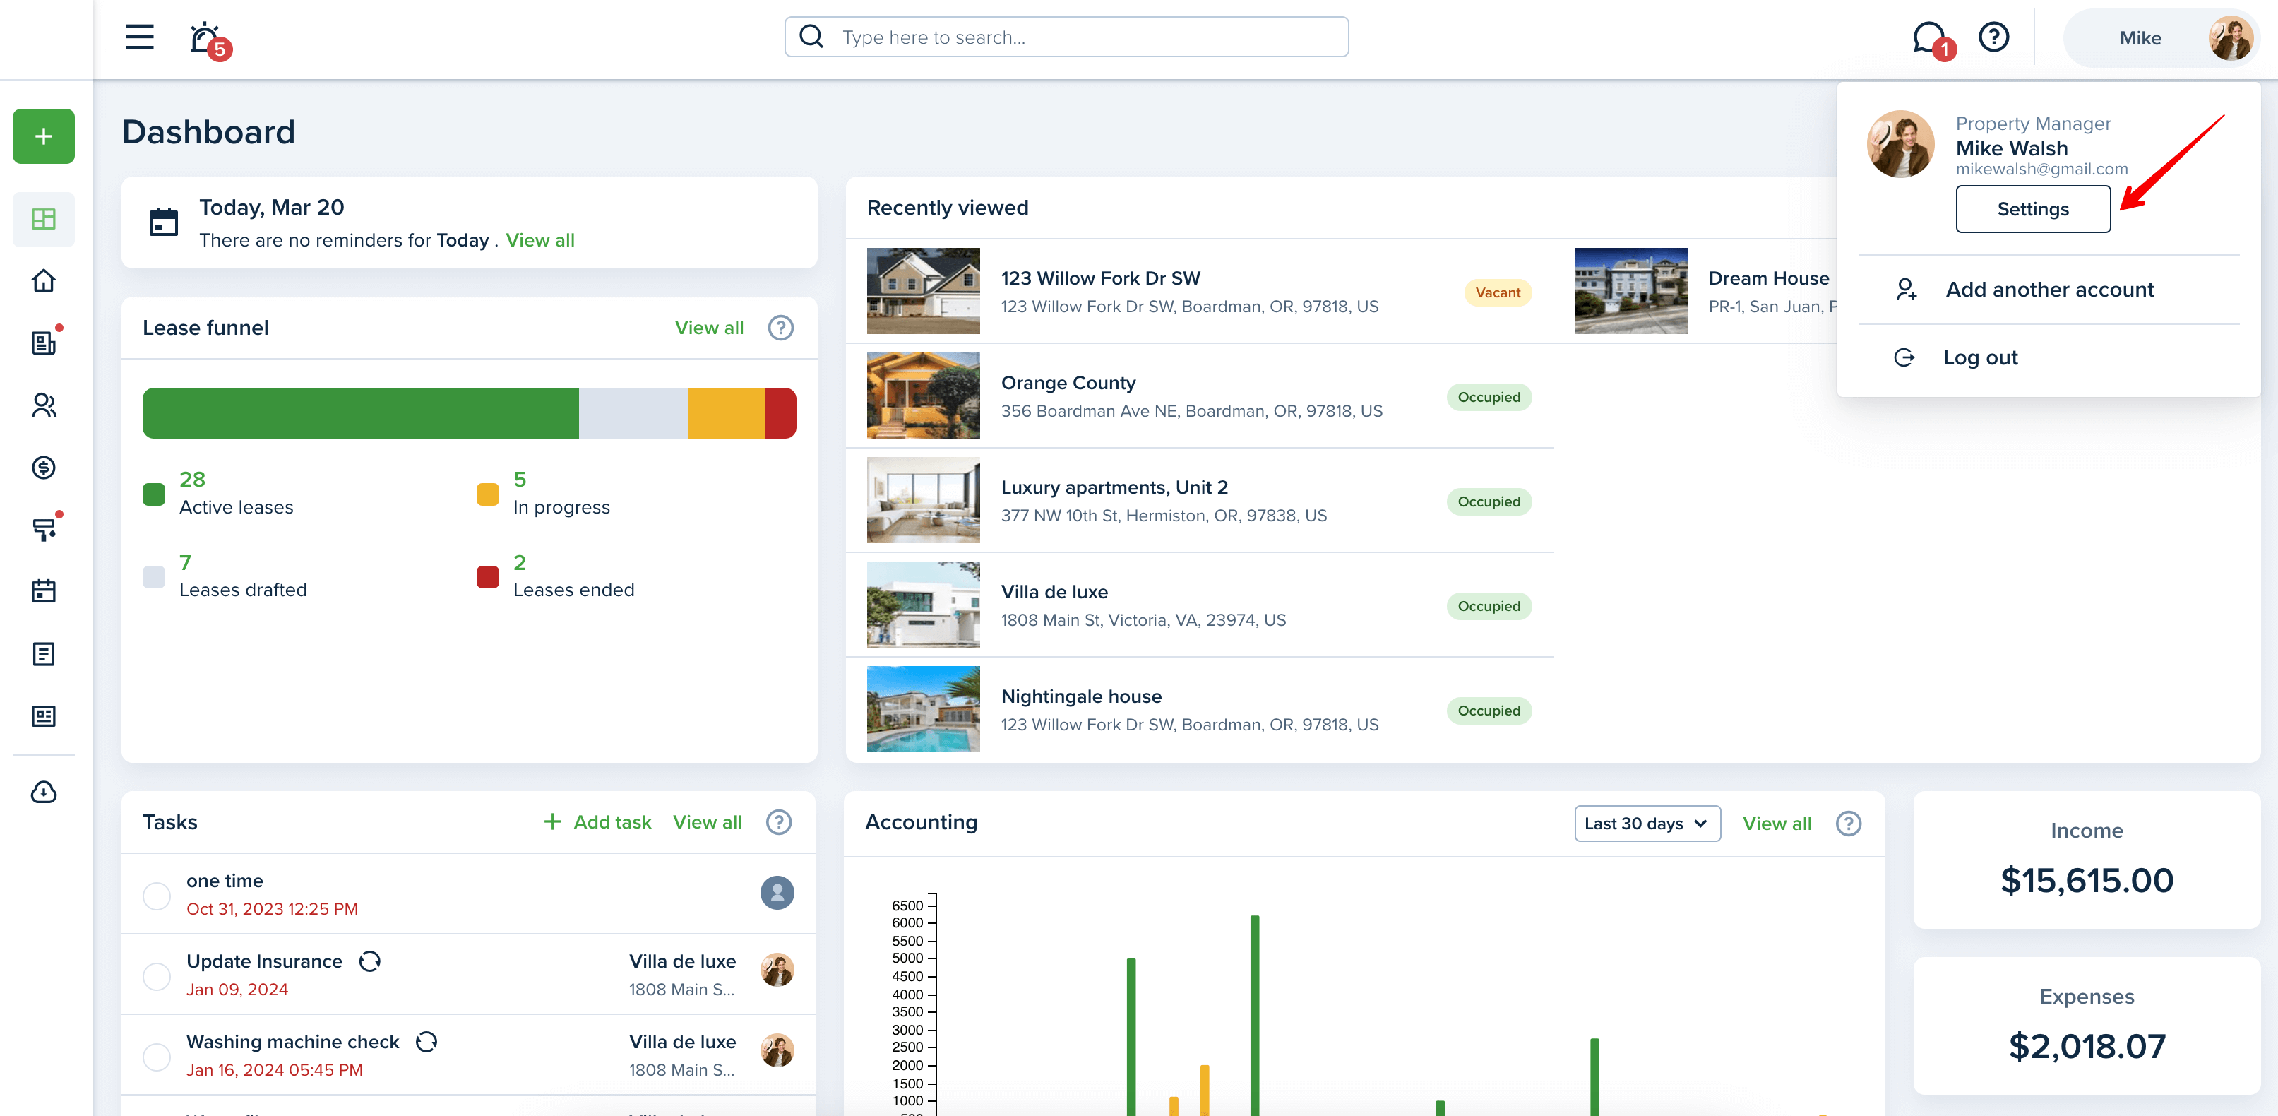The width and height of the screenshot is (2278, 1116).
Task: Open the Reports page sidebar icon
Action: pos(43,653)
